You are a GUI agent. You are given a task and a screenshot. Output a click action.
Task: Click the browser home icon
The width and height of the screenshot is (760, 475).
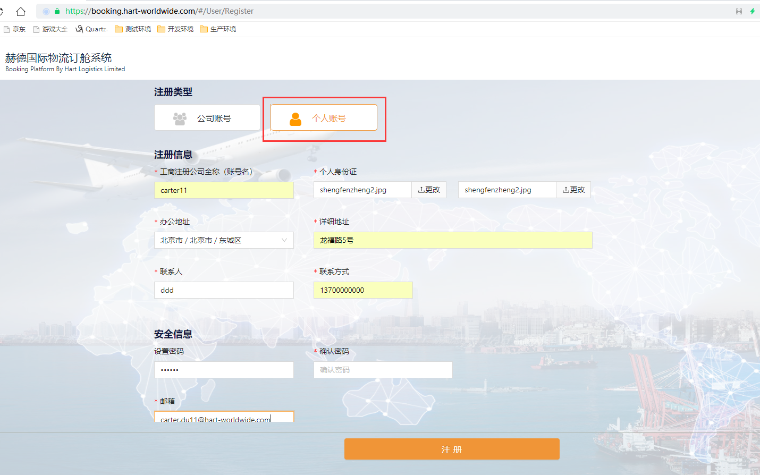(x=21, y=11)
